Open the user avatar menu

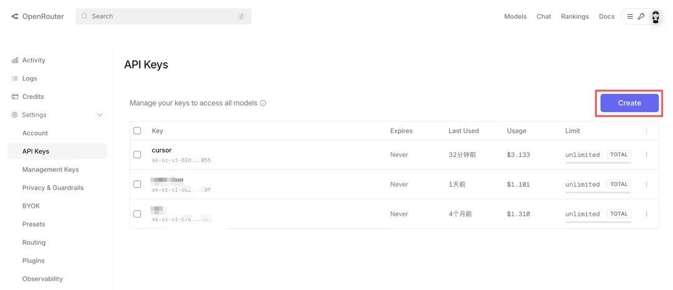click(x=656, y=17)
